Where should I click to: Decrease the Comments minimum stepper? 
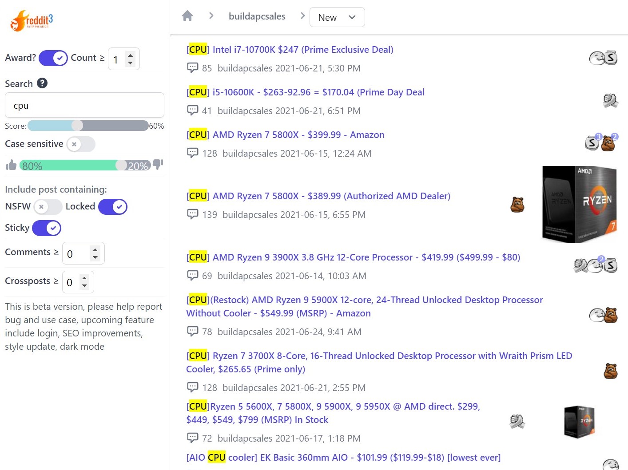pyautogui.click(x=95, y=257)
